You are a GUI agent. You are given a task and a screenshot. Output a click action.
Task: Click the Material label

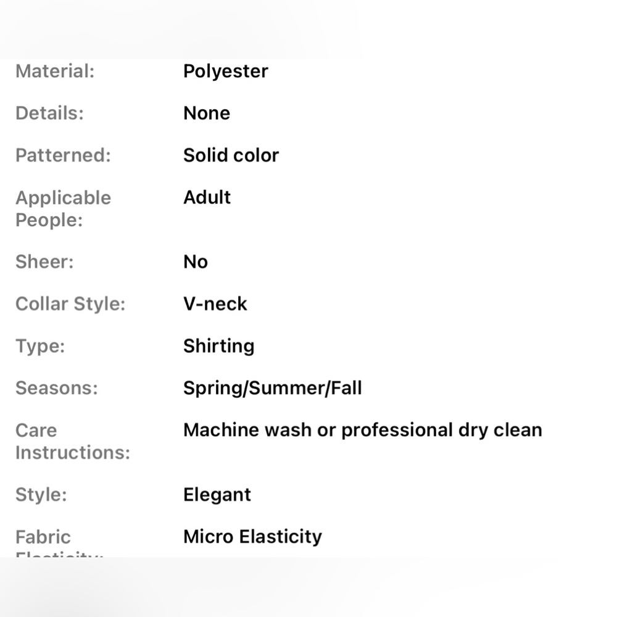coord(55,71)
